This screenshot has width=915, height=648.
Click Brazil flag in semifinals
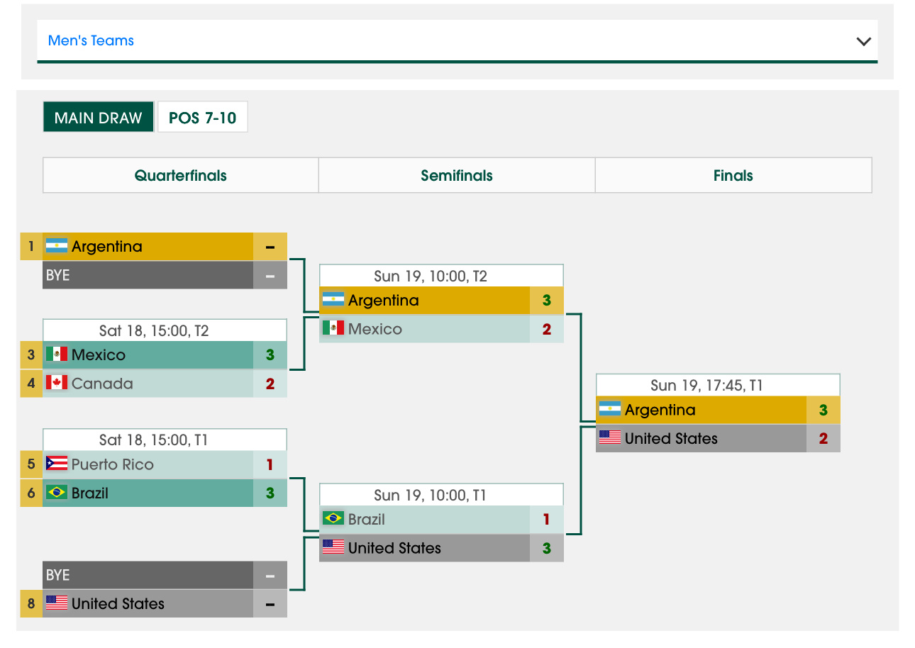coord(333,519)
